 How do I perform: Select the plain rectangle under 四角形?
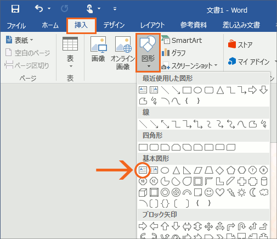(x=143, y=147)
